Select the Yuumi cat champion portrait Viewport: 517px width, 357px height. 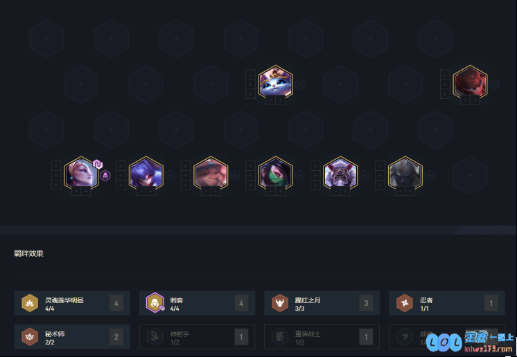pos(276,82)
